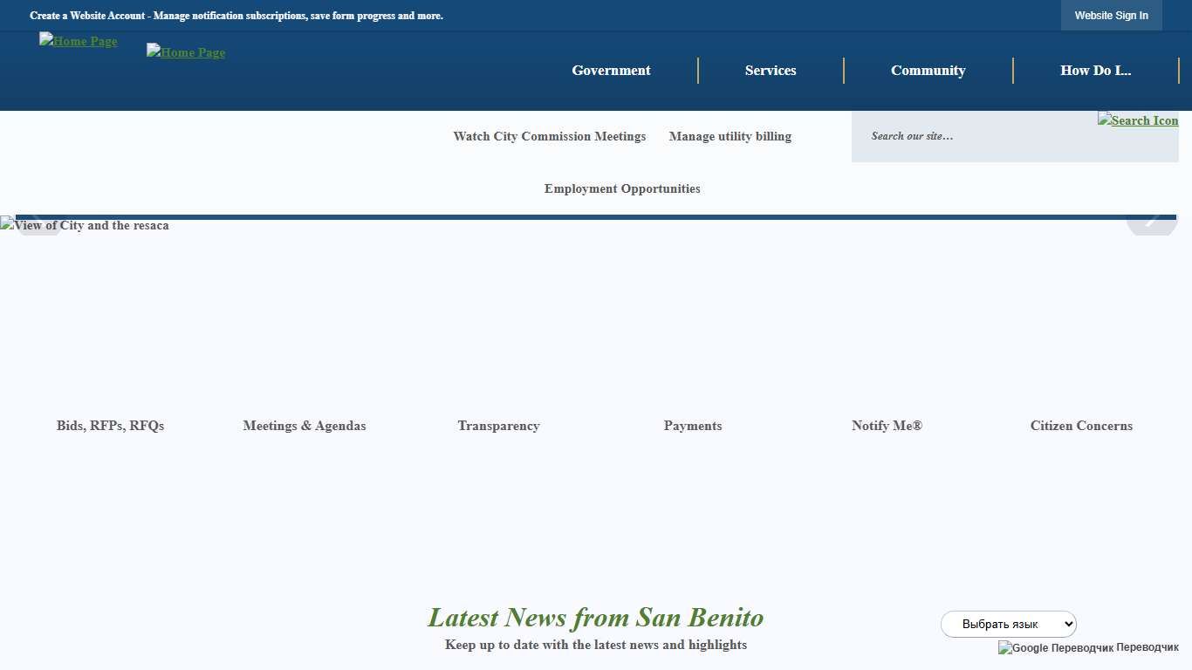Open Employment Opportunities link
Screen dimensions: 1192x670
click(x=622, y=188)
